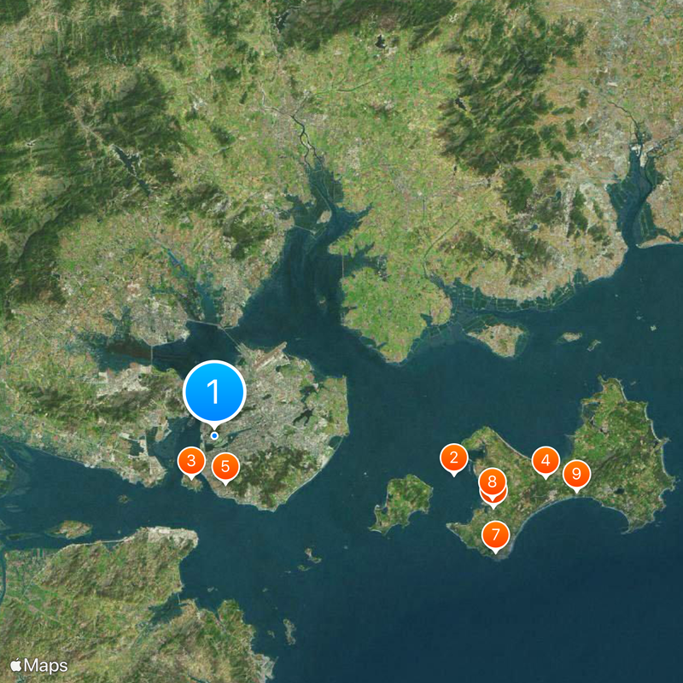Select orange pin number 4
The width and height of the screenshot is (683, 683).
(x=546, y=461)
